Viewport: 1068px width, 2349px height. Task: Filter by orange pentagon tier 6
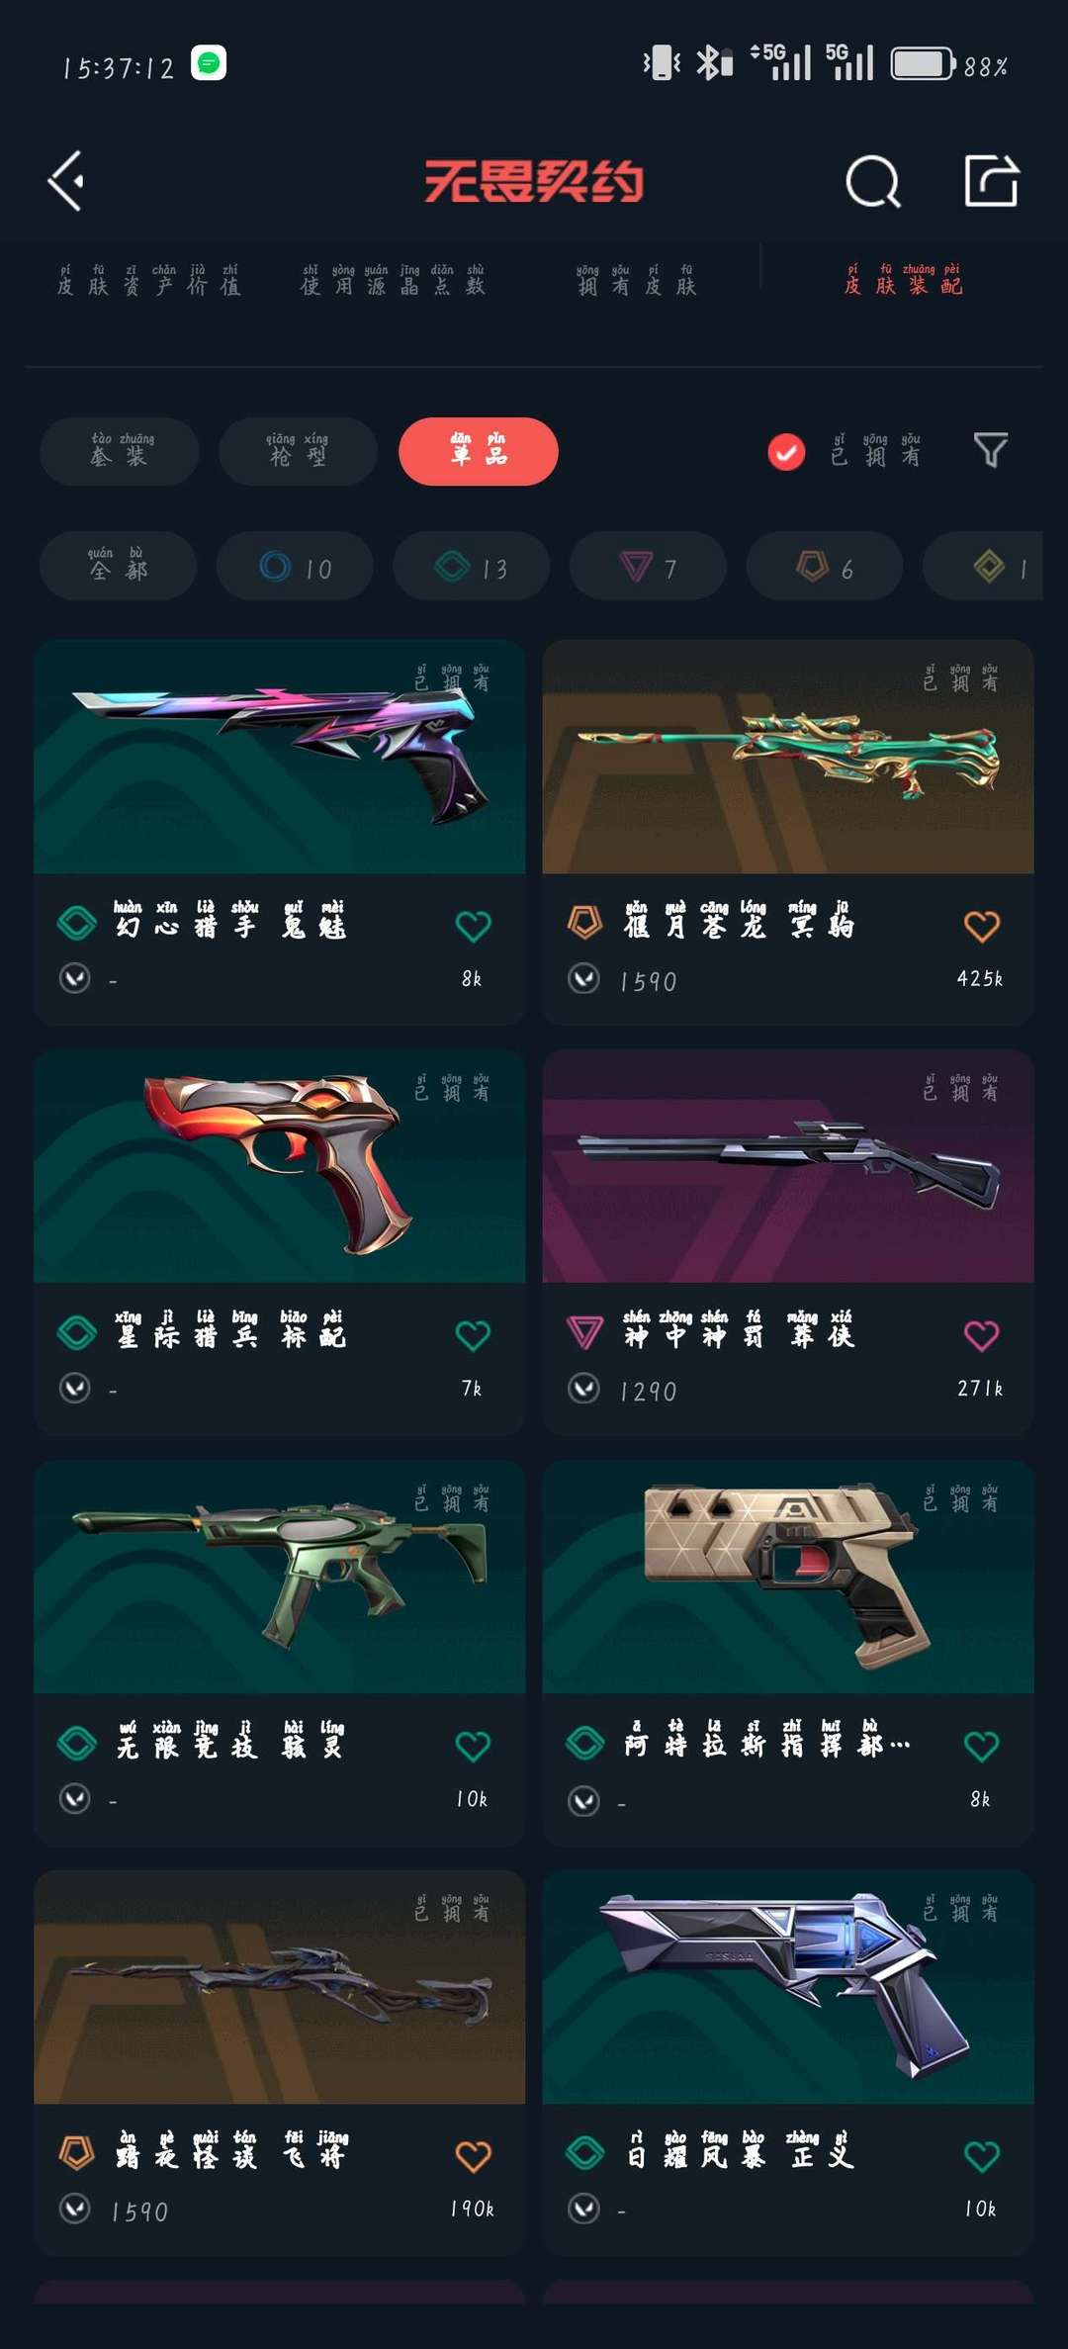824,566
